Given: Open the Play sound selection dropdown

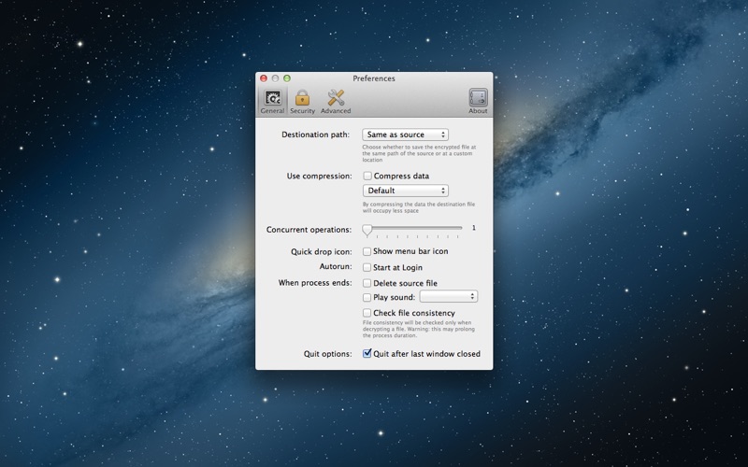Looking at the screenshot, I should [x=449, y=296].
